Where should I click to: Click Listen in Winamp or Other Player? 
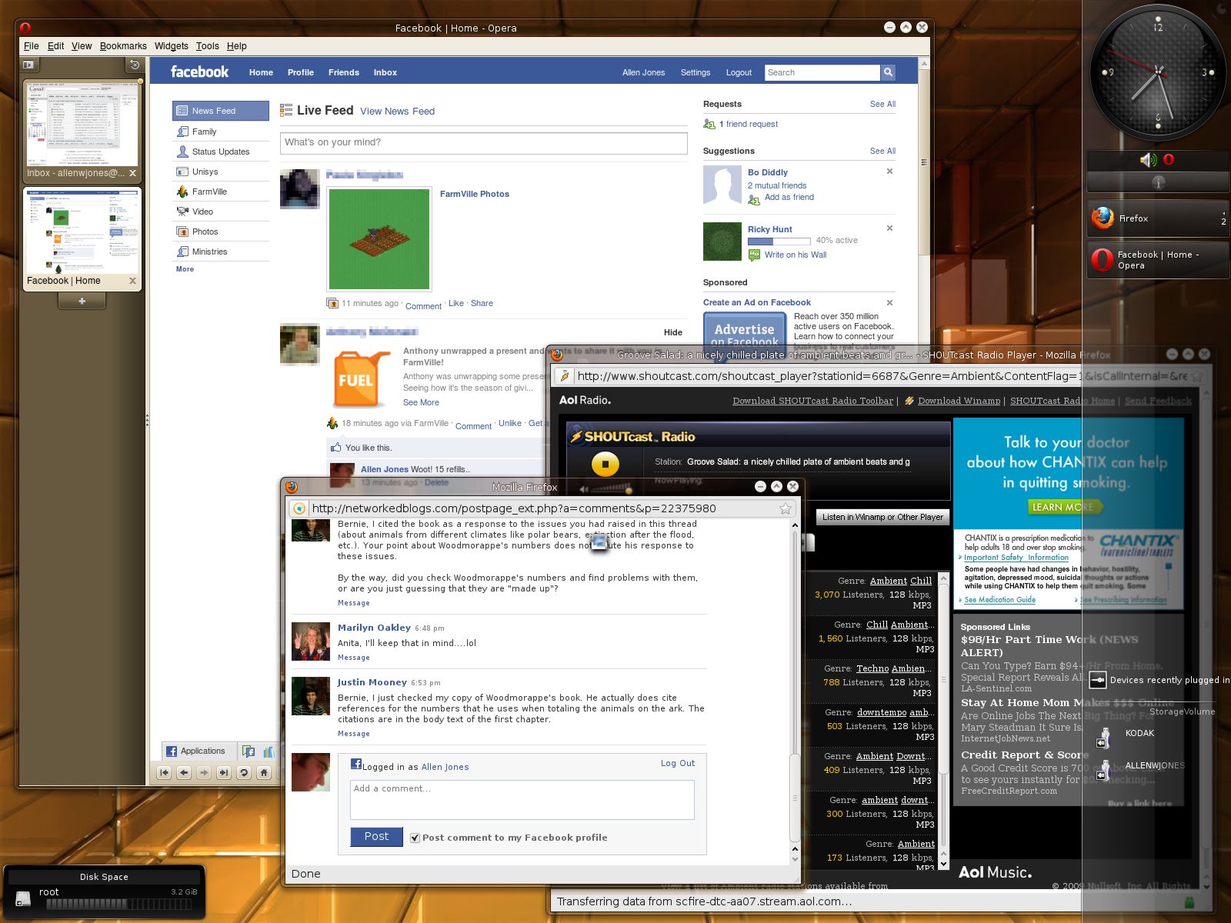coord(882,517)
